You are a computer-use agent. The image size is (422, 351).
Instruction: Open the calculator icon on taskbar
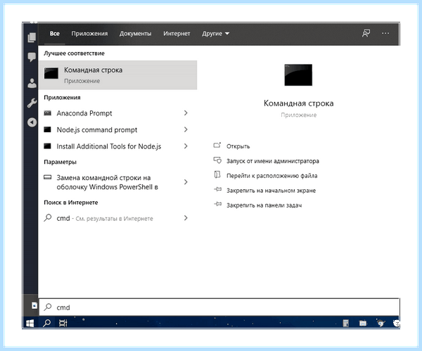tap(345, 323)
